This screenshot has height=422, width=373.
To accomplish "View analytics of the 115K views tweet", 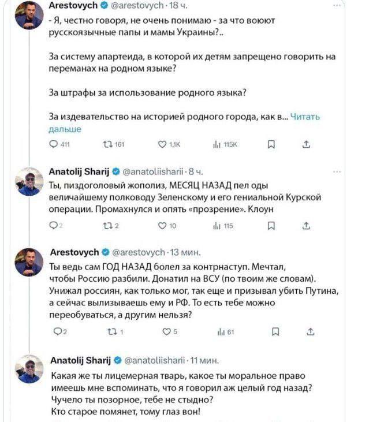I will tap(217, 145).
